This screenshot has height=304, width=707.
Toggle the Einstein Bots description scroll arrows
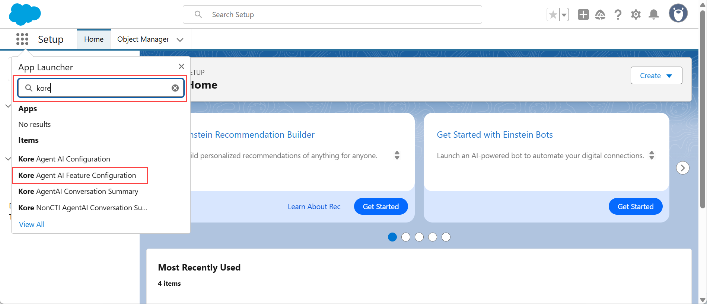[x=652, y=155]
